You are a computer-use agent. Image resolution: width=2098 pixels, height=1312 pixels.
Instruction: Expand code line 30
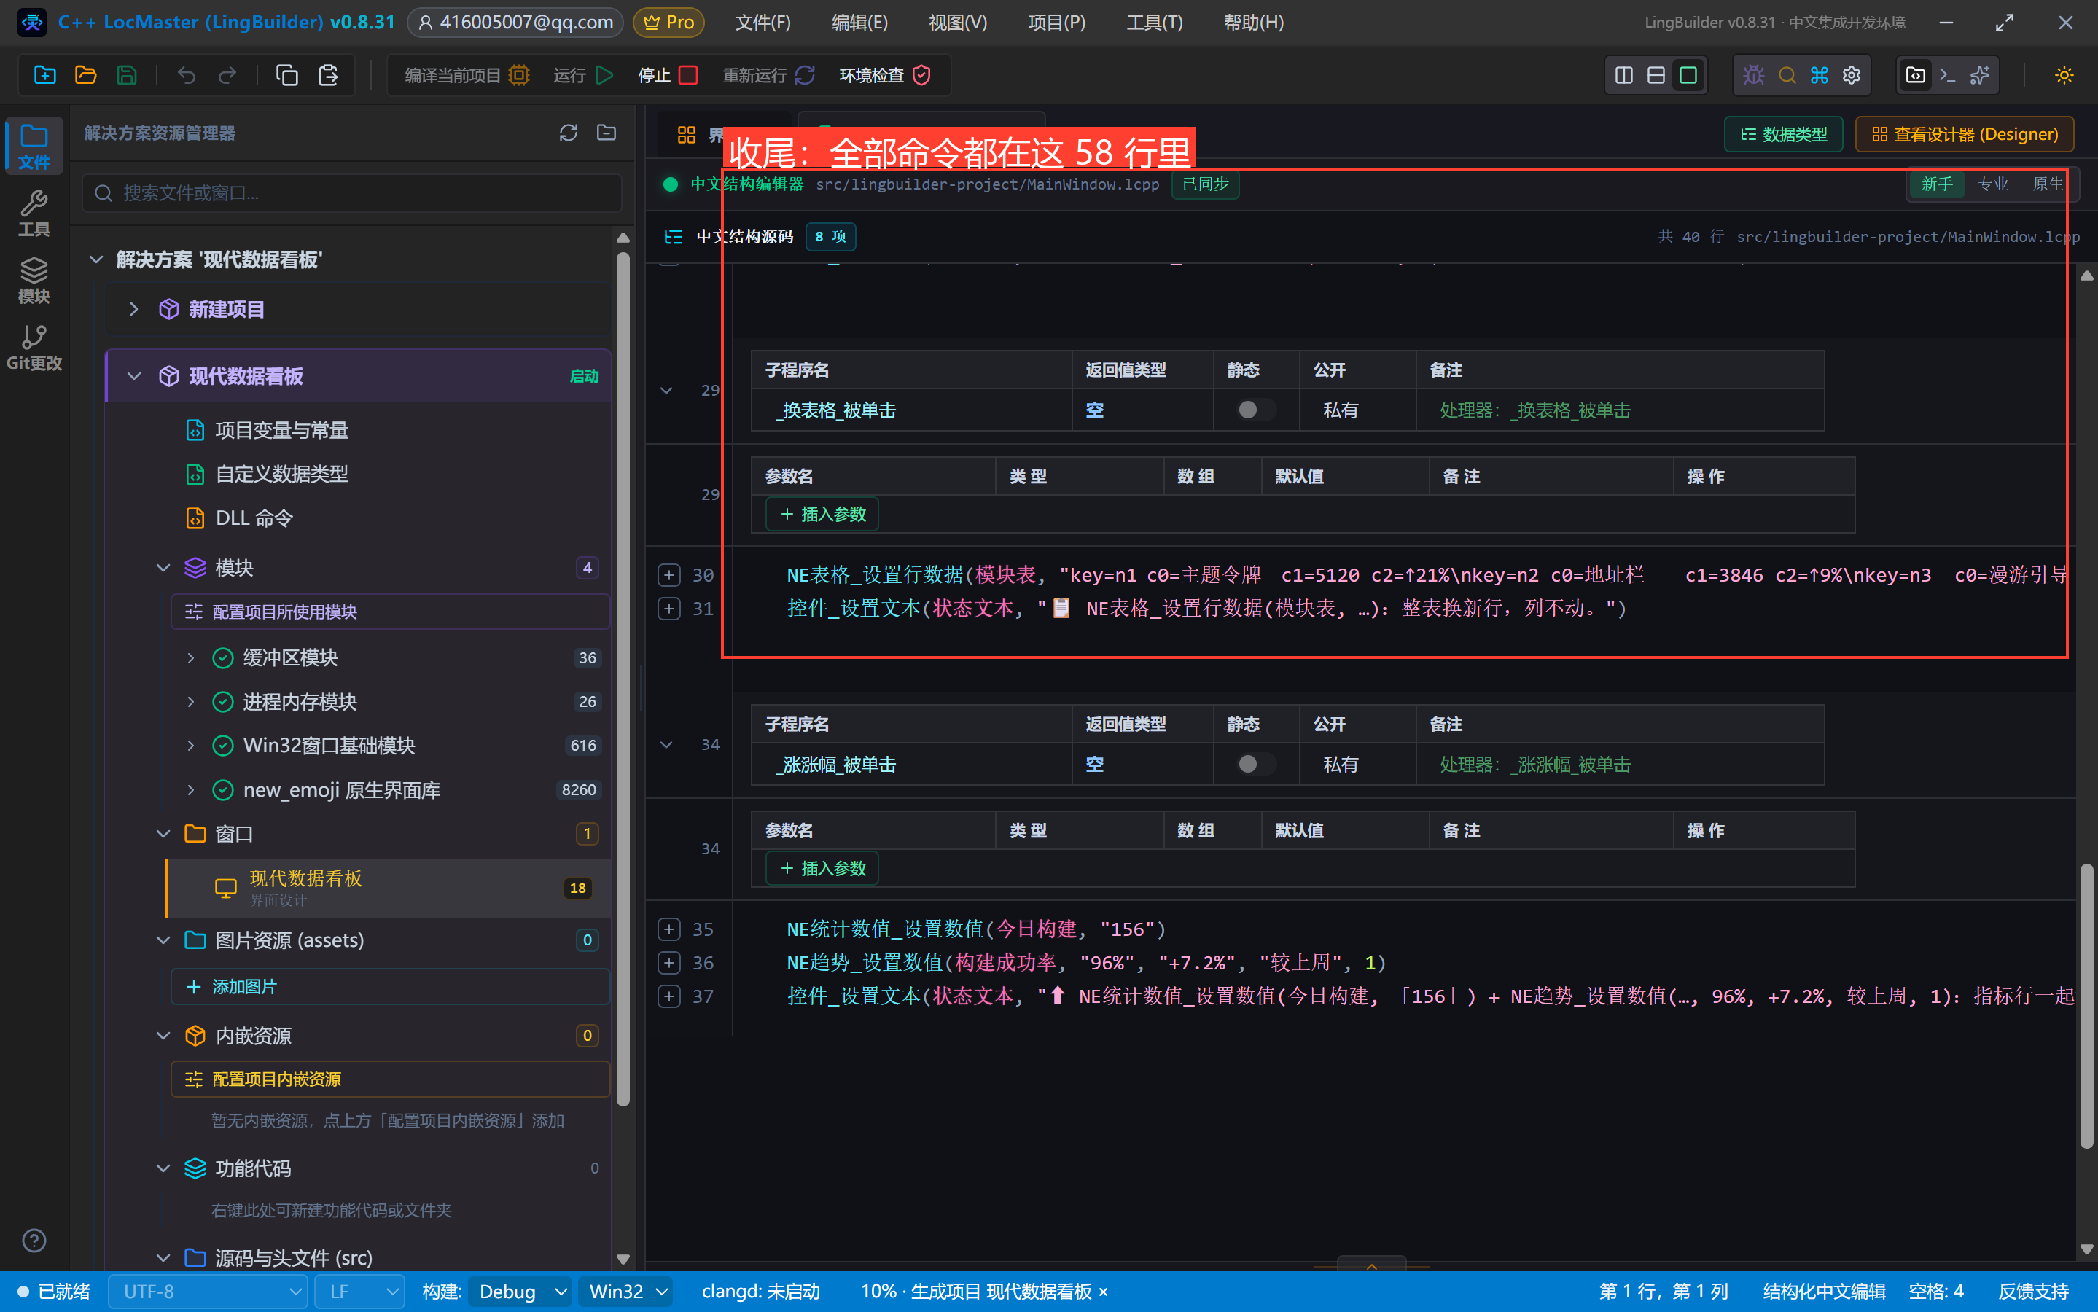pos(668,574)
